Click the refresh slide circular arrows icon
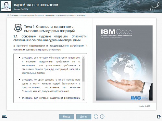The image size is (162, 121). [x=96, y=116]
